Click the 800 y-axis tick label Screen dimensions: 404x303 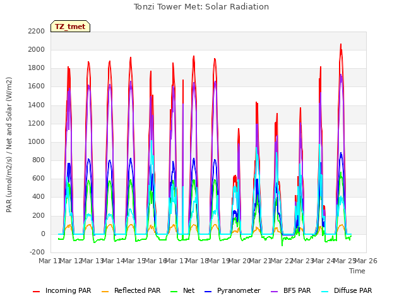[x=39, y=160]
